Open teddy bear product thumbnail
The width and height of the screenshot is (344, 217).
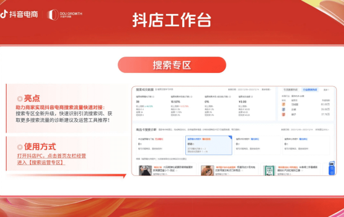[208, 171]
